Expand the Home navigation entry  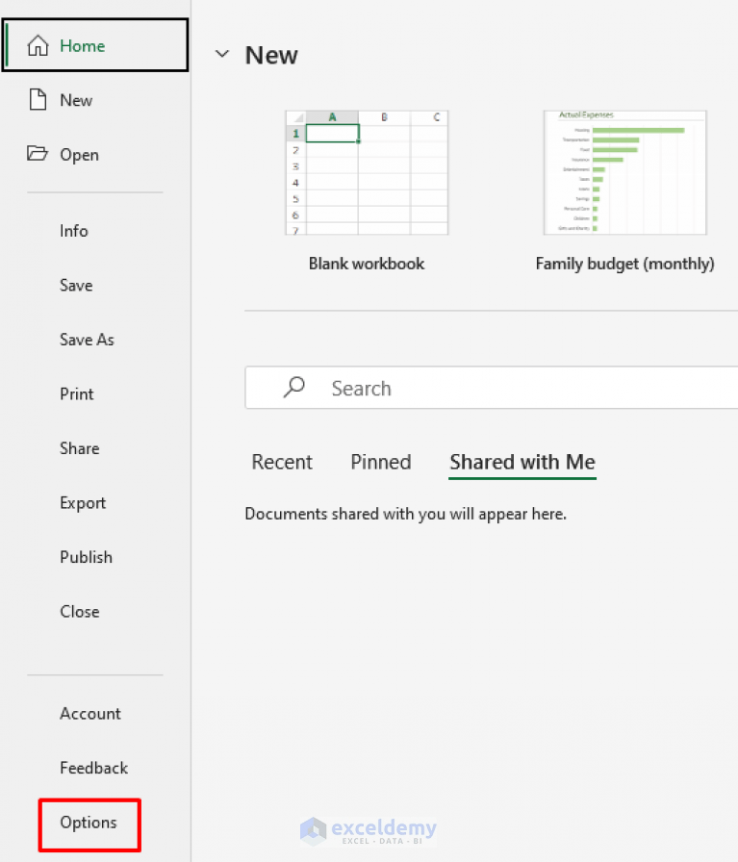82,44
